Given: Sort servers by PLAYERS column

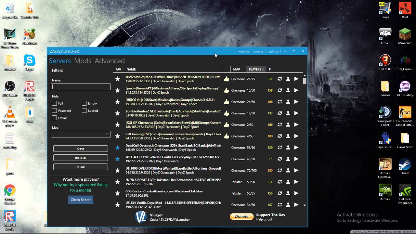Looking at the screenshot, I should pyautogui.click(x=256, y=69).
